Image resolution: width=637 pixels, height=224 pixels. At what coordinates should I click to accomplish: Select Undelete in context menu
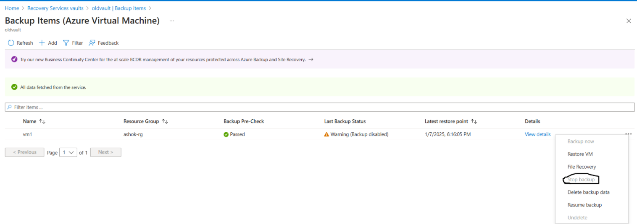(x=577, y=218)
